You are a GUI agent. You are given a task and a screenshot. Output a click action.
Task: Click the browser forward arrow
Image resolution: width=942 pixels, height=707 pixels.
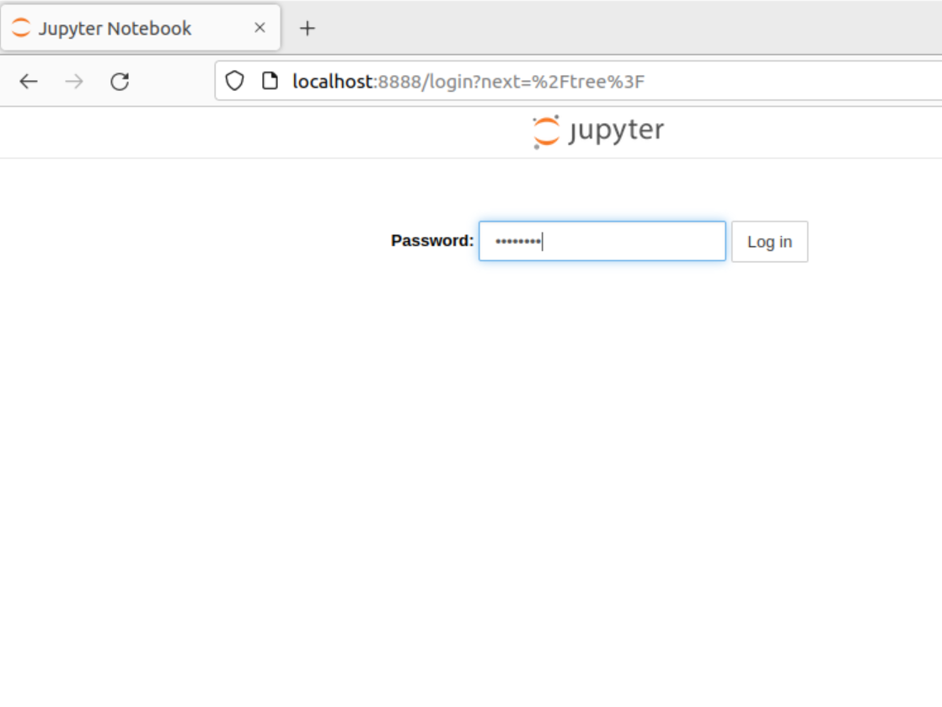pyautogui.click(x=74, y=81)
